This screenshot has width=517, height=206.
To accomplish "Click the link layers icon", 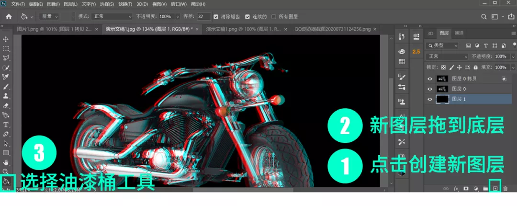I will click(446, 188).
